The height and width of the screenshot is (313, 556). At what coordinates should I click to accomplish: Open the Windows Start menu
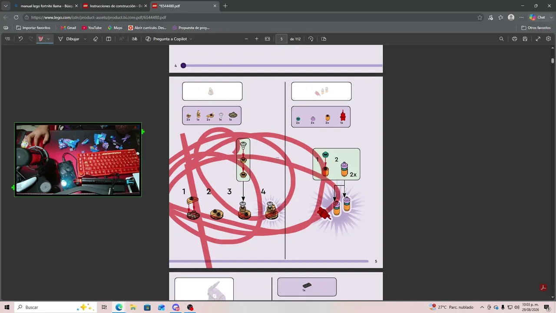coord(7,307)
